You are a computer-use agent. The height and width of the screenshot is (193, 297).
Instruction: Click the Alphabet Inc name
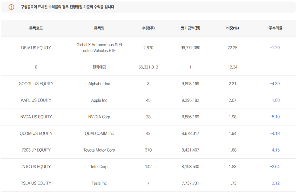(99, 83)
